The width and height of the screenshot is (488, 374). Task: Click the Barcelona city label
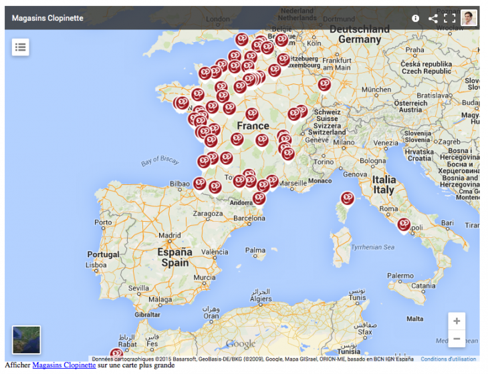(249, 218)
